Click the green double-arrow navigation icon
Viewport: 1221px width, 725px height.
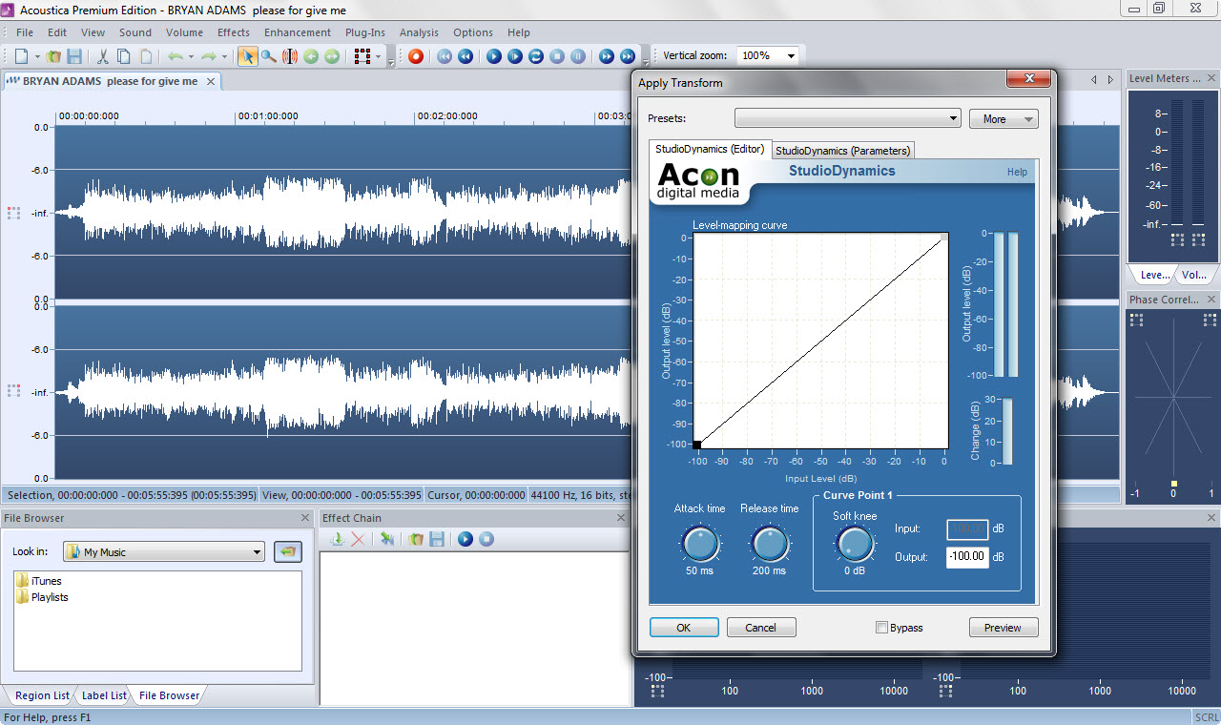click(331, 56)
